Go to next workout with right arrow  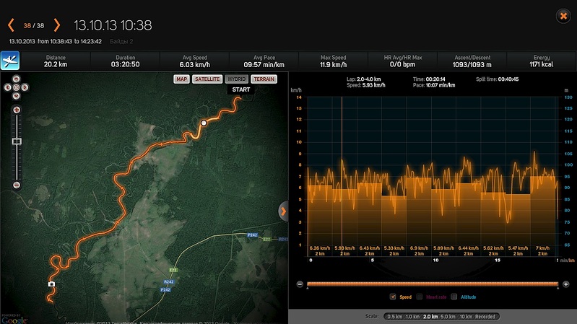pyautogui.click(x=56, y=25)
